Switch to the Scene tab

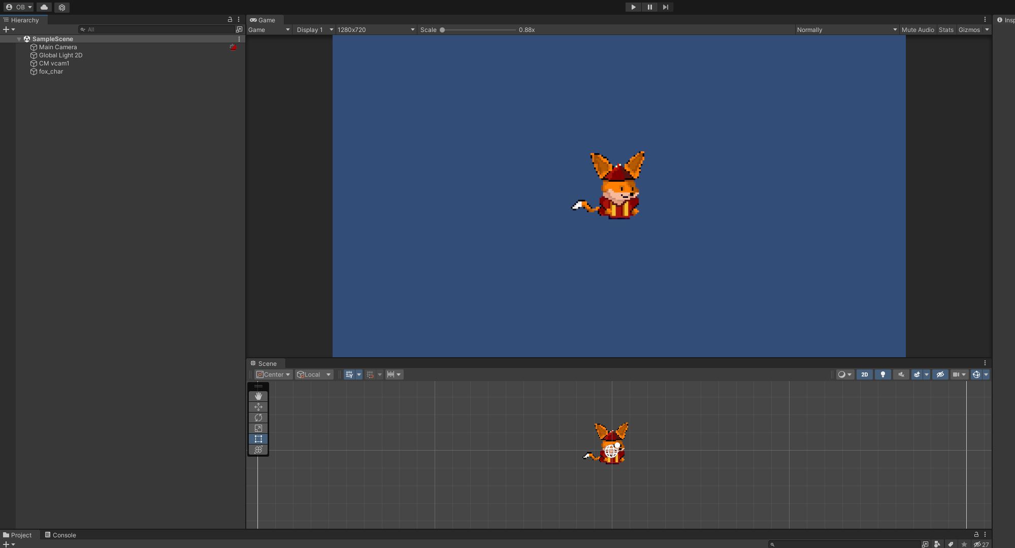[x=267, y=363]
